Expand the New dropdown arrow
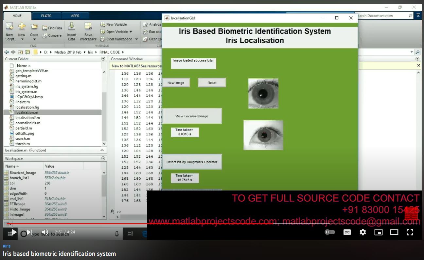424x260 pixels. [22, 39]
